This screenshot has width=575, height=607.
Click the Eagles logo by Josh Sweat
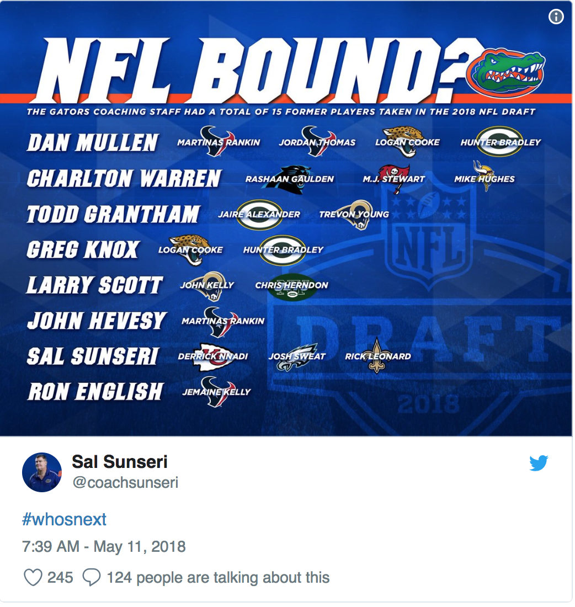[x=297, y=357]
